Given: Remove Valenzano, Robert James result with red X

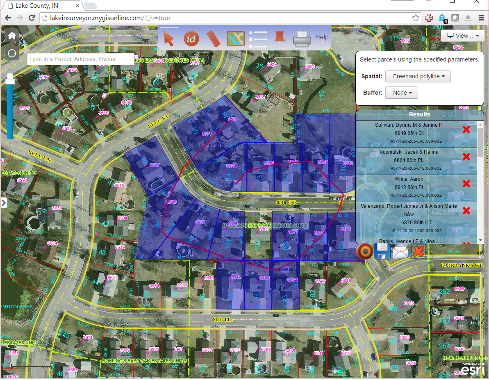Looking at the screenshot, I should [x=466, y=211].
